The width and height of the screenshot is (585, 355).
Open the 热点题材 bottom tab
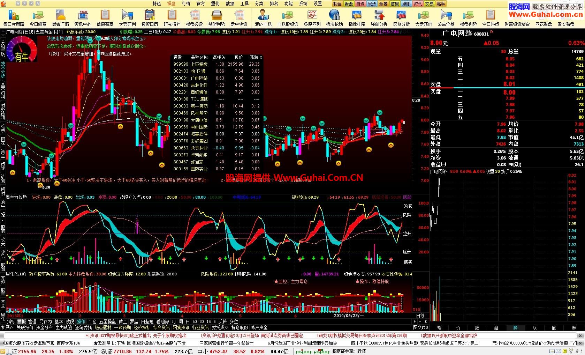tap(103, 327)
